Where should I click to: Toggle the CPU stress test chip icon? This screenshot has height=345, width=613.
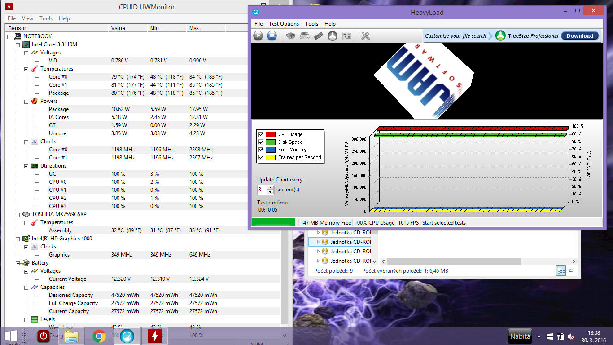pos(291,36)
